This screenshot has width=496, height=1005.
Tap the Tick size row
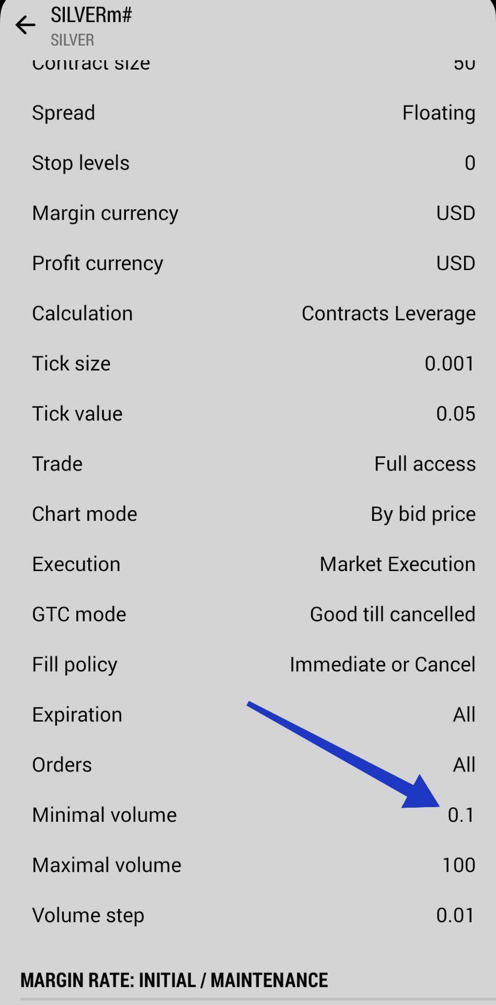(248, 364)
